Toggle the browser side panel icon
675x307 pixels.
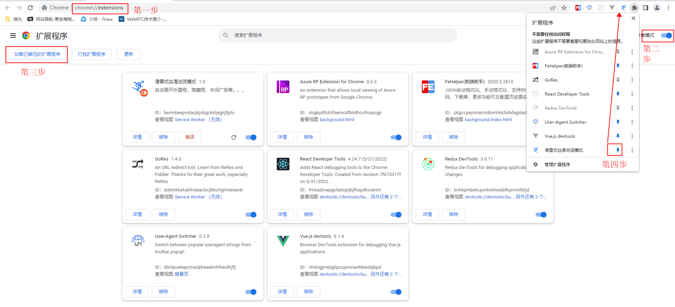coord(646,8)
